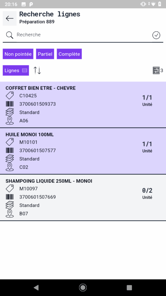Tap the Android home navigation button
Screen dimensions: 166x296
tap(83, 288)
